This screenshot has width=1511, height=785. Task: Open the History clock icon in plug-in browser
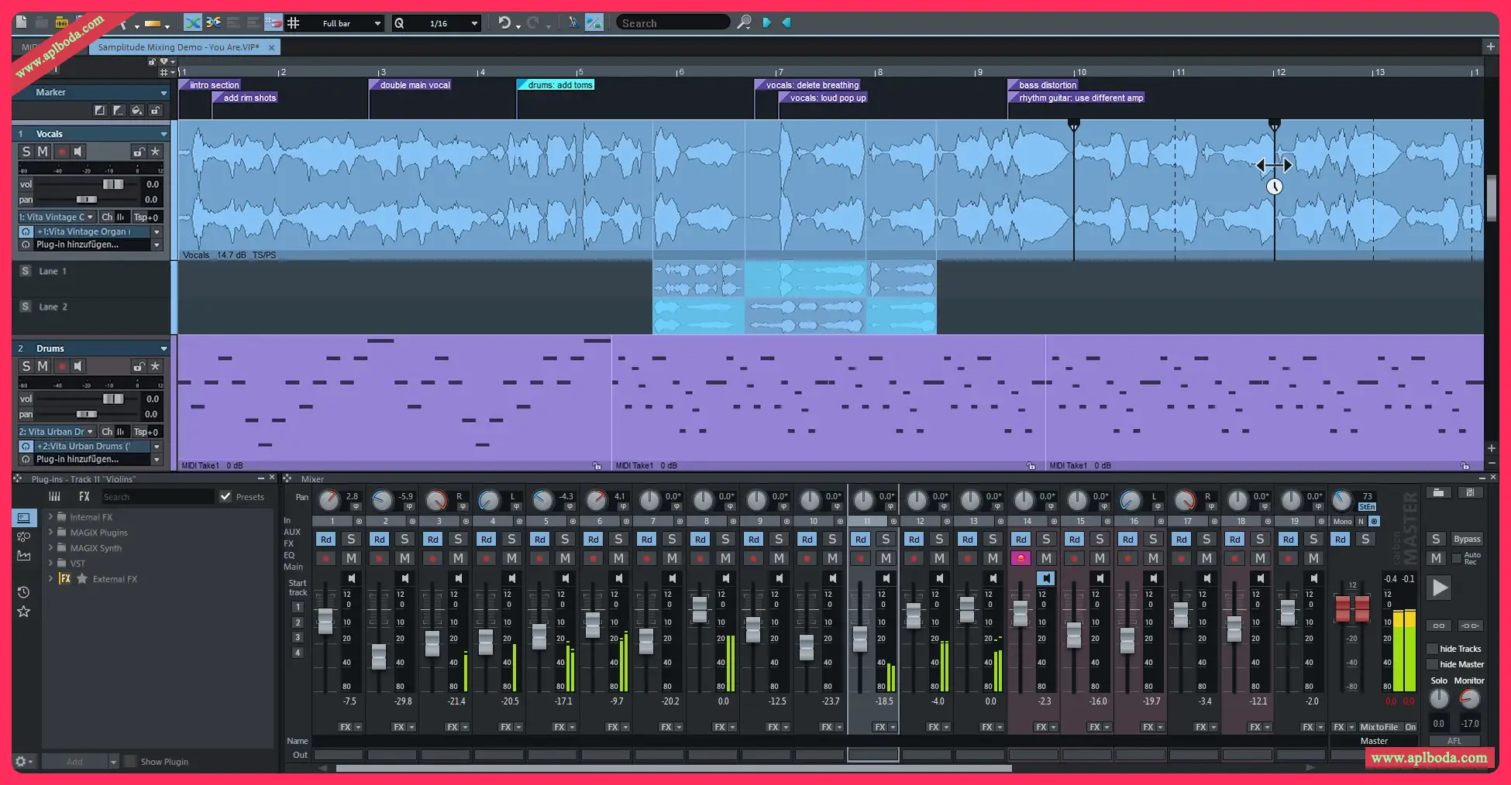tap(24, 592)
